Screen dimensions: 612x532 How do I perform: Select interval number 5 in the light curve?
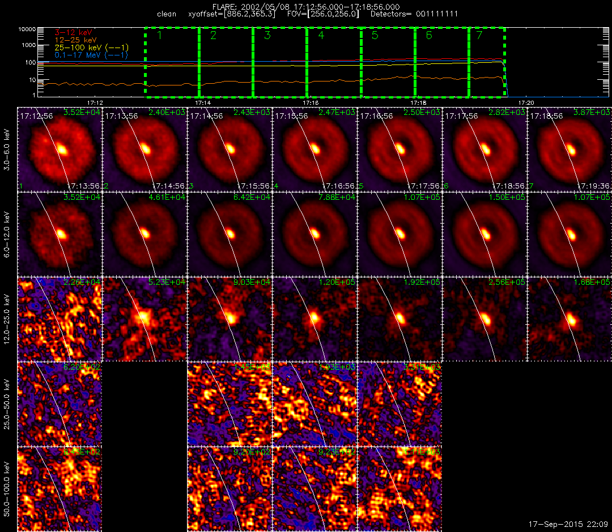375,35
